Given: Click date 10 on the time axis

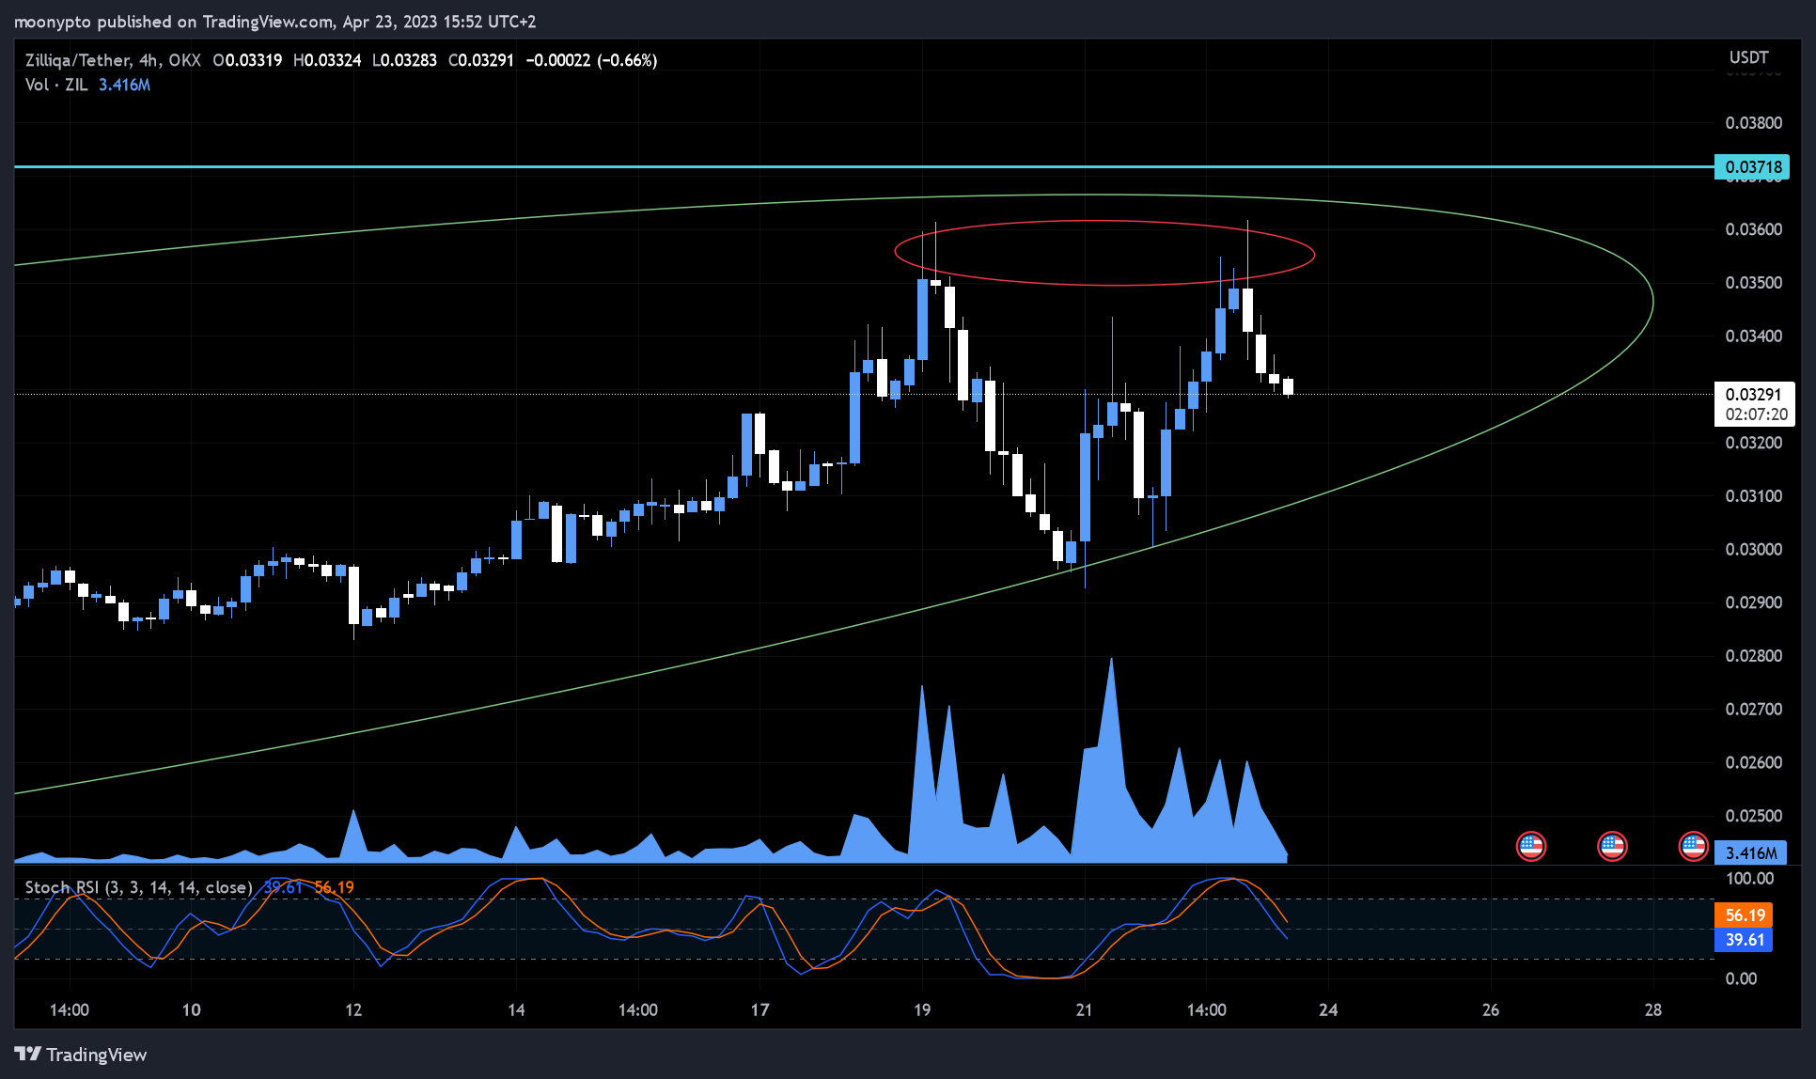Looking at the screenshot, I should 191,1010.
